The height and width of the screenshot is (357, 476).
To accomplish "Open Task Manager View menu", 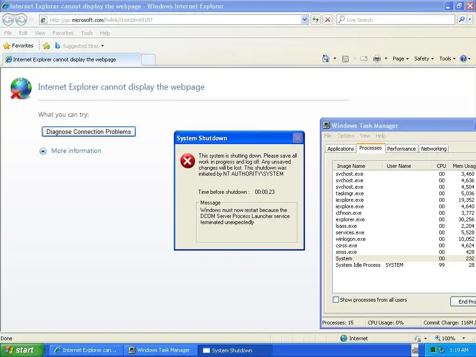I will pos(365,136).
